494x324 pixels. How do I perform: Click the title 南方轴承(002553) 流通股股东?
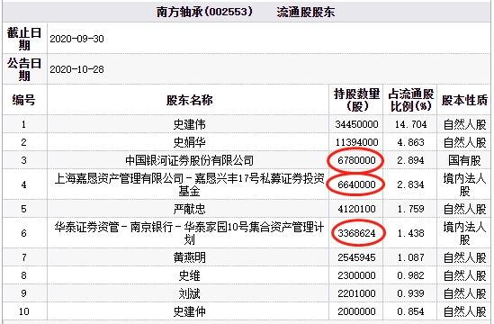(x=246, y=12)
